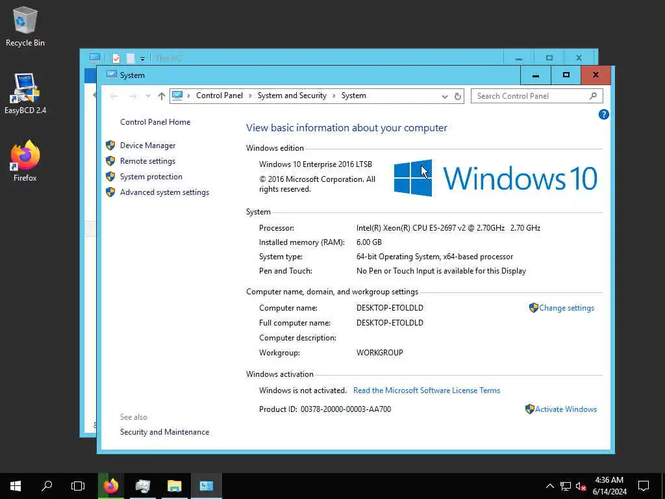Viewport: 665px width, 499px height.
Task: Click the network tray icon
Action: (566, 486)
